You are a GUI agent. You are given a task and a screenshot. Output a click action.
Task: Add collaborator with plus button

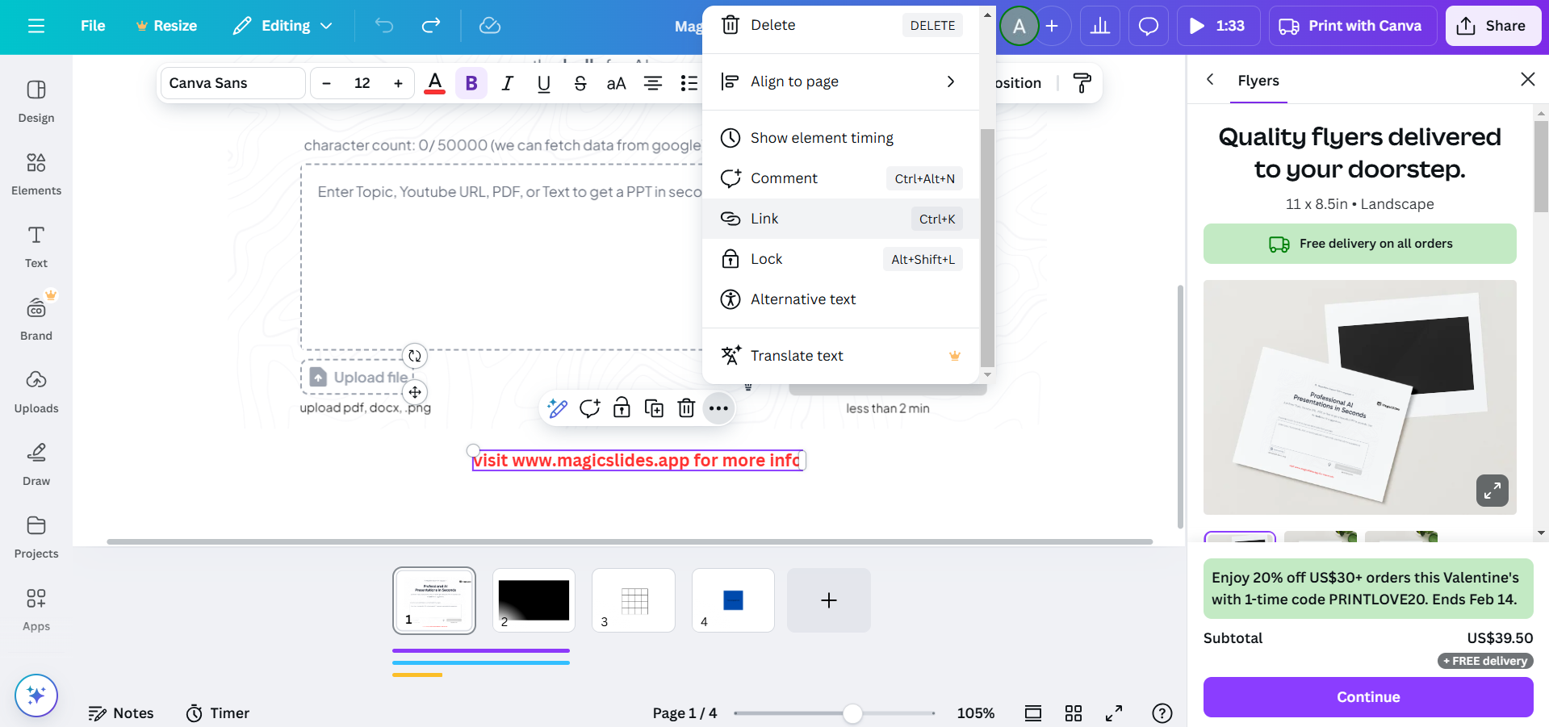1052,26
